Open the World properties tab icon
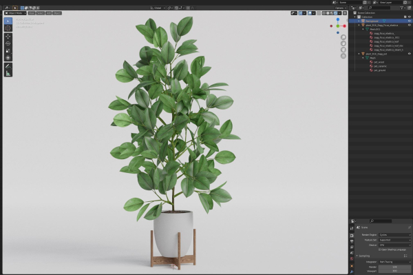This screenshot has height=275, width=413. coord(352,258)
